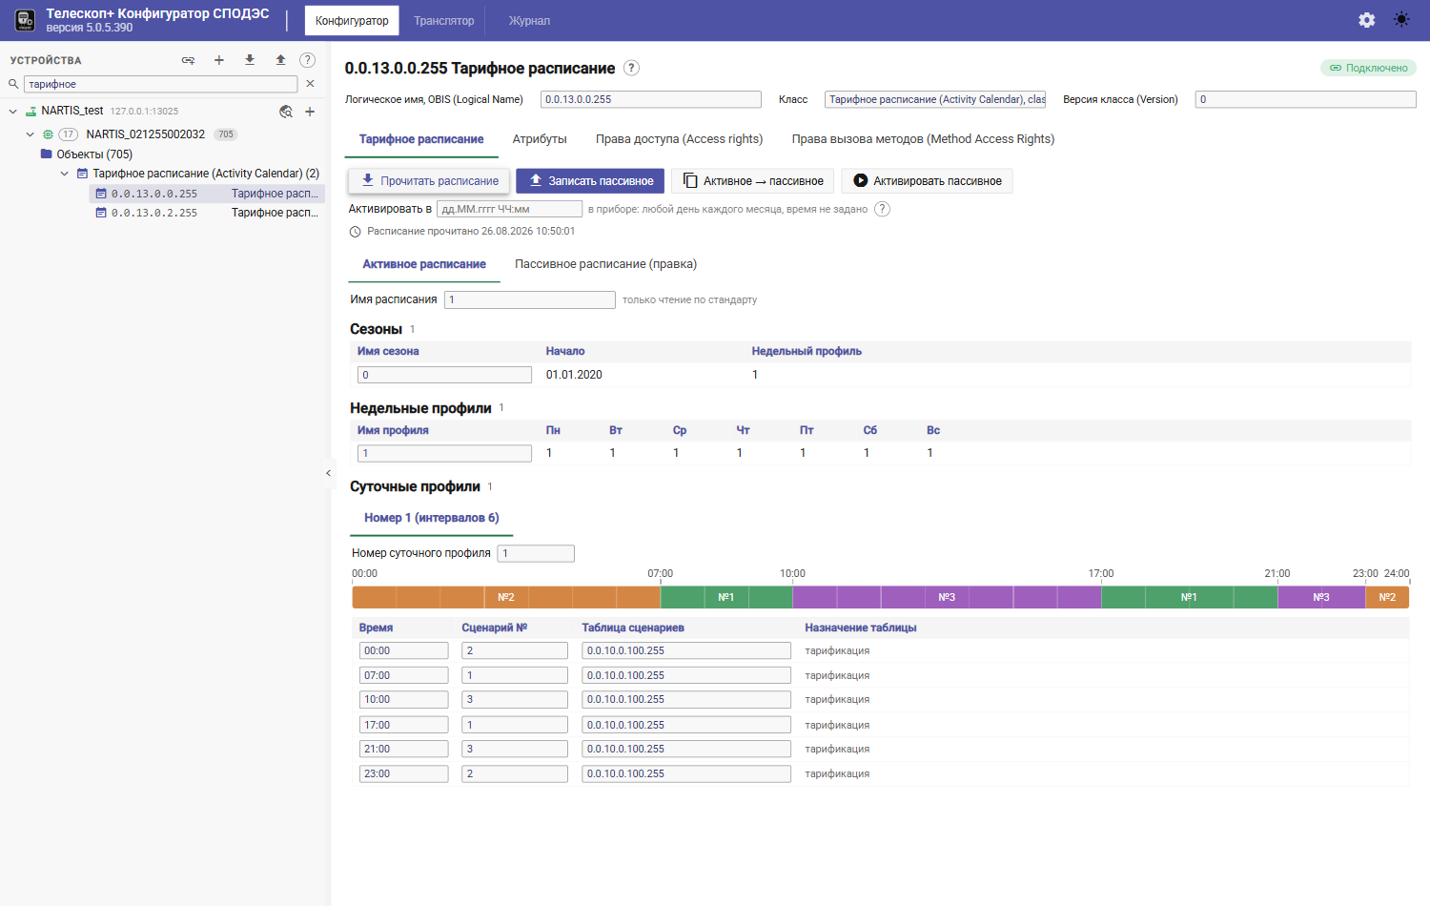This screenshot has height=906, width=1430.
Task: Click the Номер суточного профиля field
Action: click(x=536, y=553)
